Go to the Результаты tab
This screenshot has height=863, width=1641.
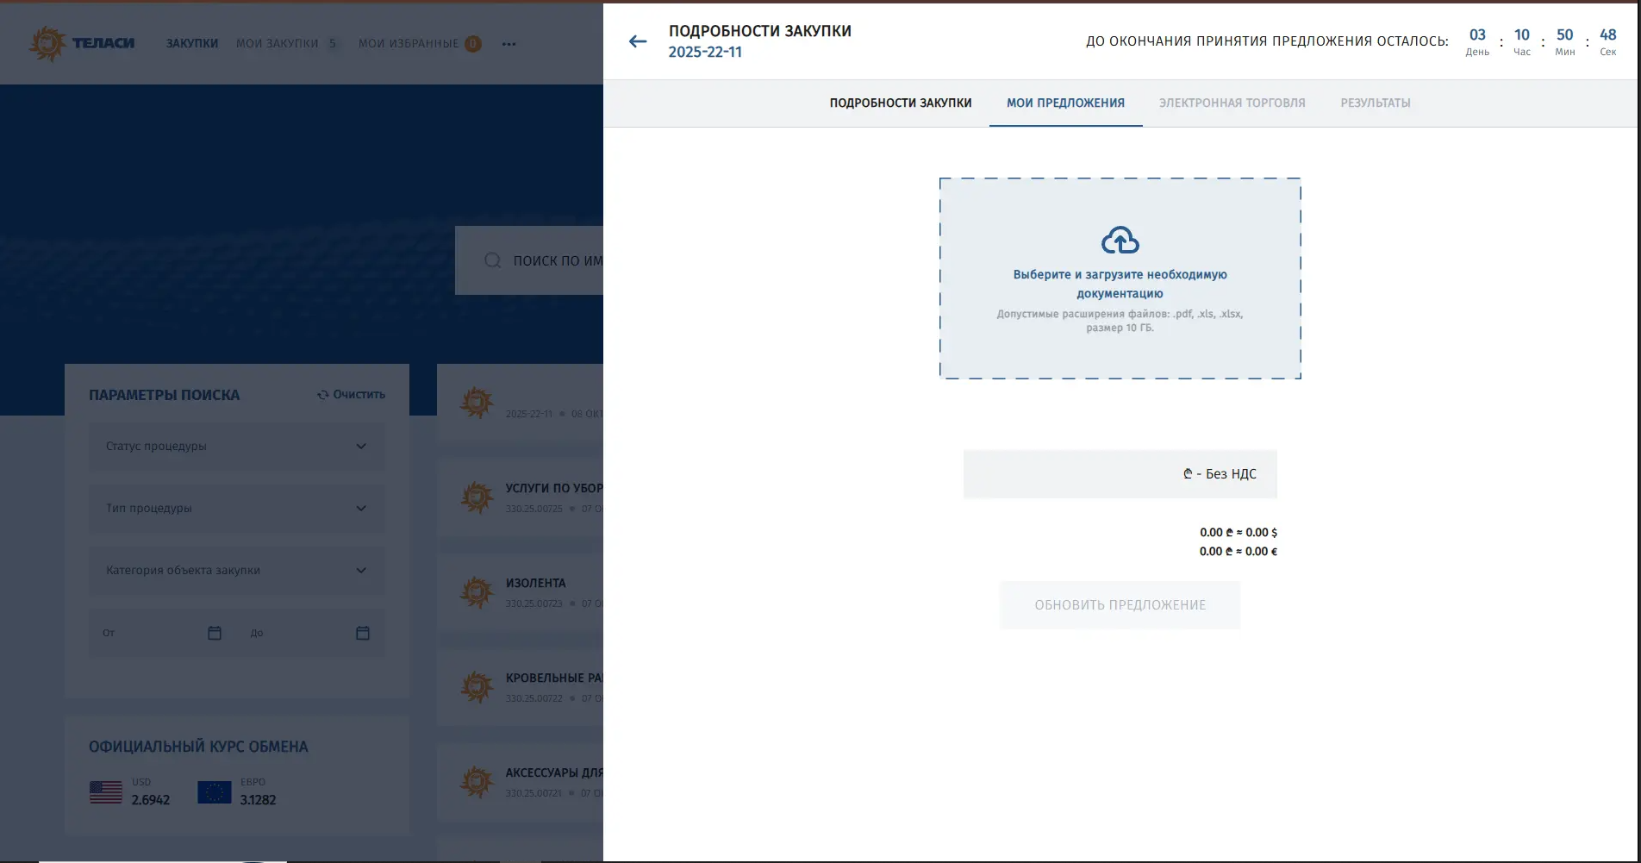click(1375, 103)
